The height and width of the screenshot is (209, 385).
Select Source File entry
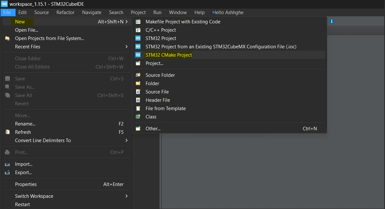229,92
